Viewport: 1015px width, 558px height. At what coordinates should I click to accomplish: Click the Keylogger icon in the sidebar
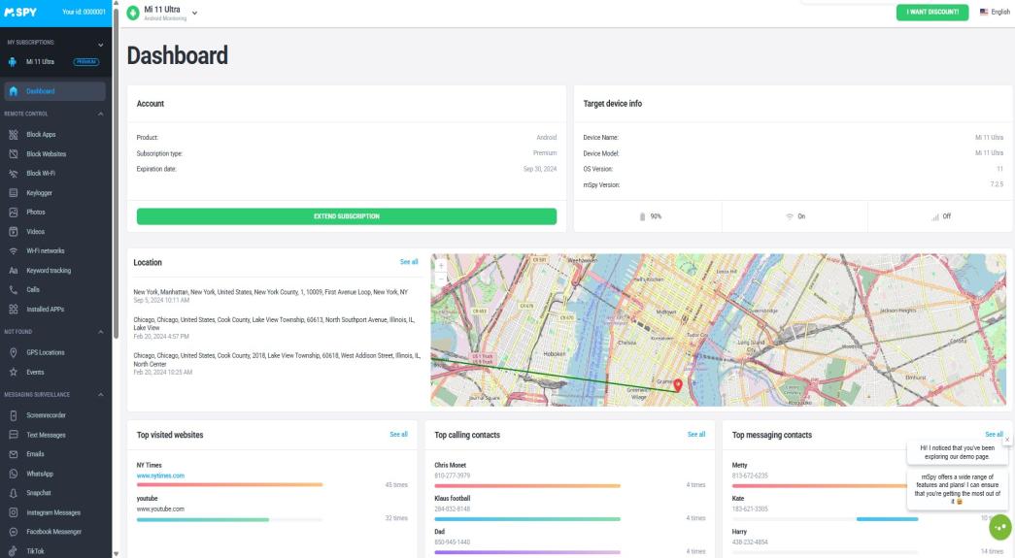14,193
